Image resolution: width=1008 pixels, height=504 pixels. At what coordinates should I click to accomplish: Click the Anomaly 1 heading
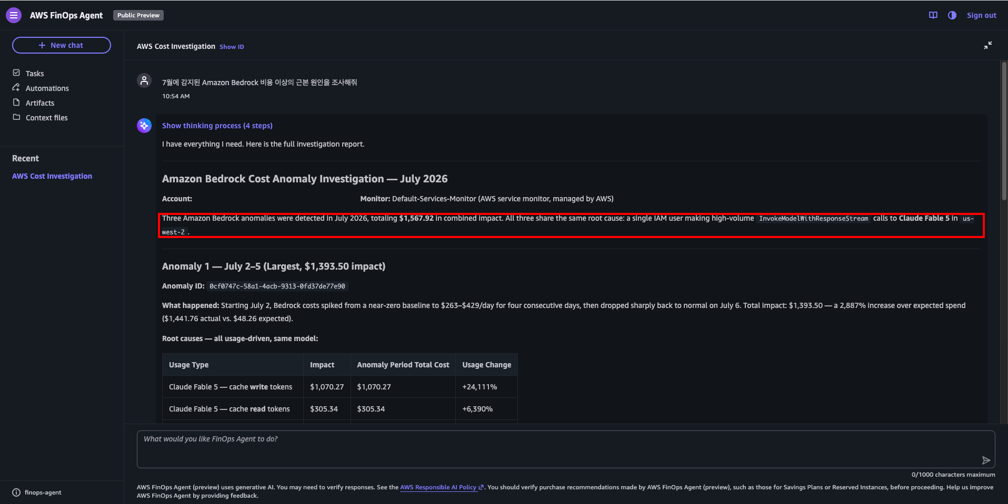pos(274,266)
